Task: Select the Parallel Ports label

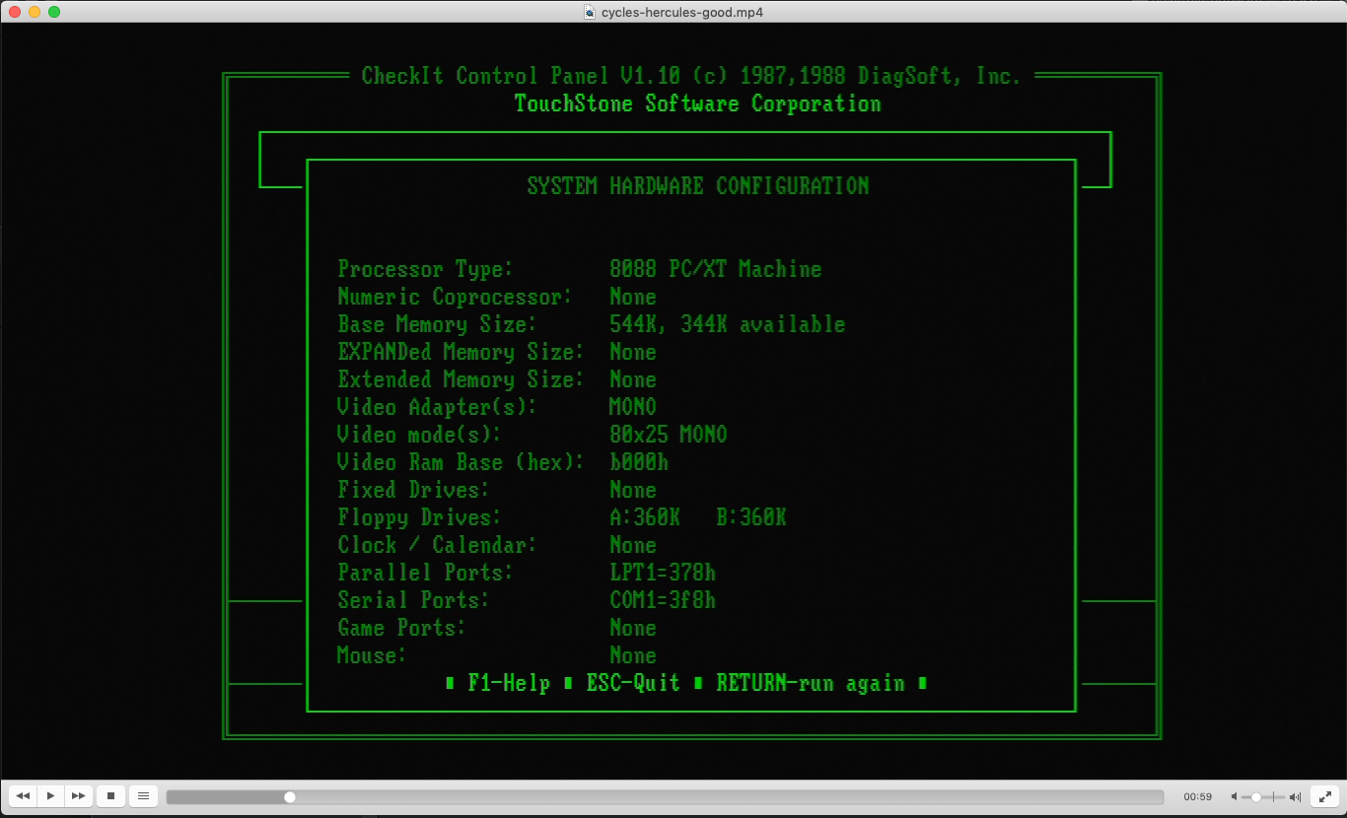Action: 425,573
